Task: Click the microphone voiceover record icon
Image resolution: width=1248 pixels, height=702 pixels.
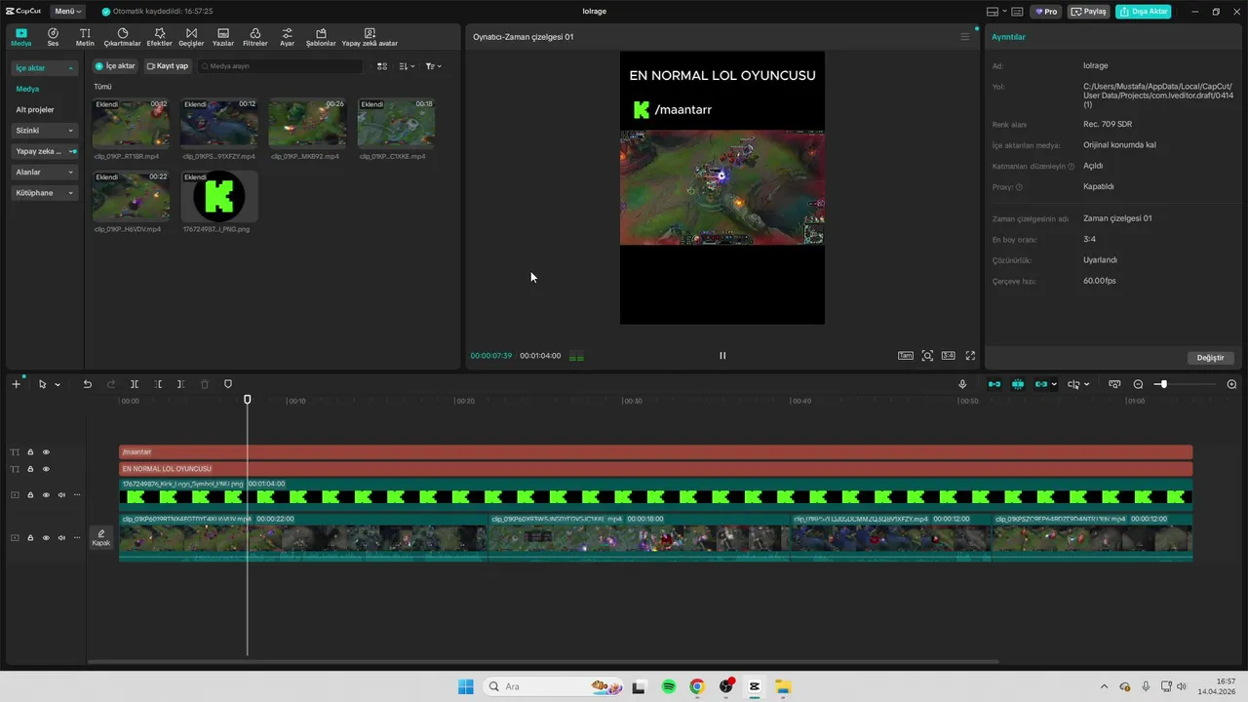Action: (x=962, y=384)
